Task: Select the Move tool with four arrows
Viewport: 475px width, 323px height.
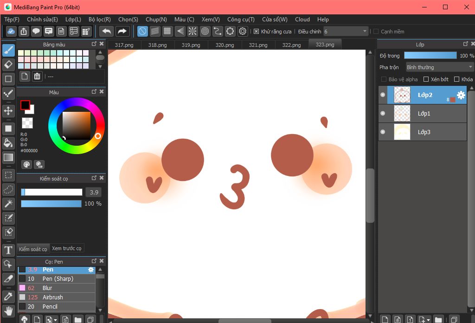Action: 8,111
